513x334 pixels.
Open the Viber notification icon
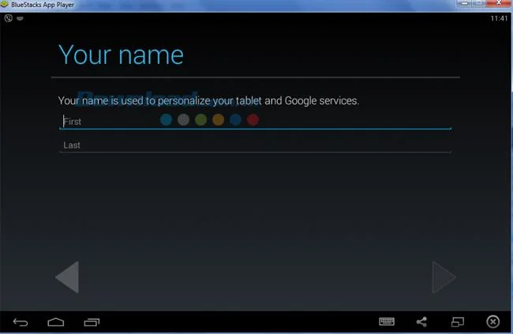[x=9, y=18]
